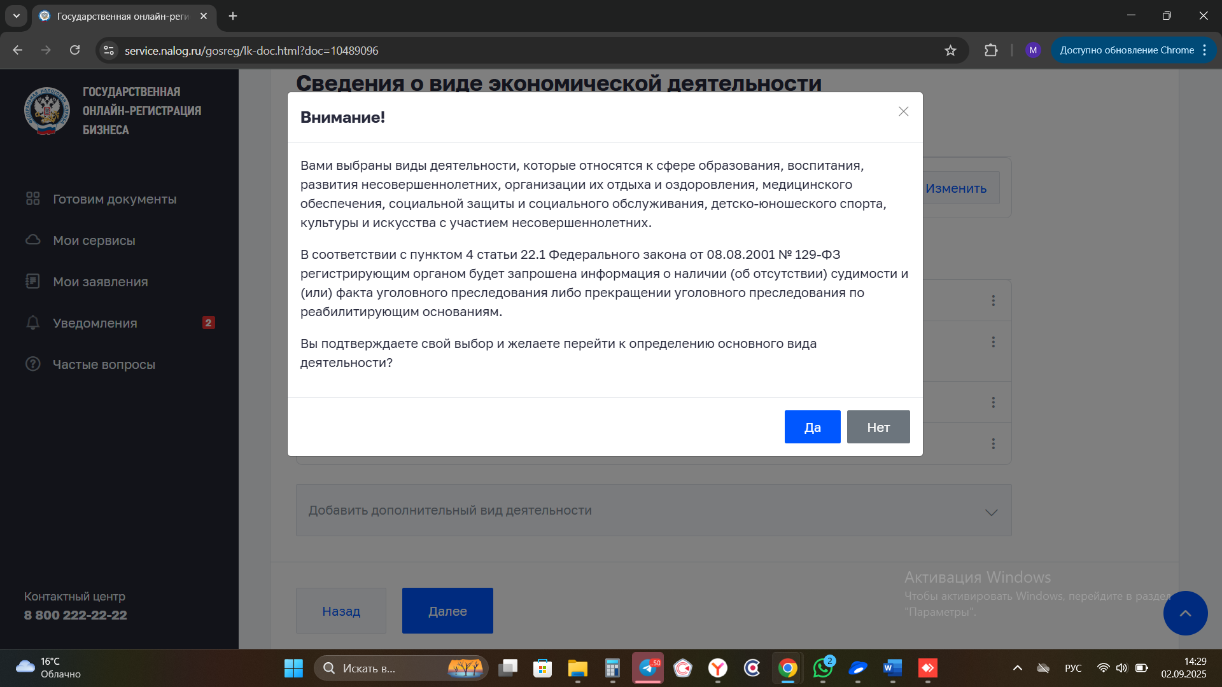
Task: Open Готовим документы in the sidebar
Action: pyautogui.click(x=115, y=199)
